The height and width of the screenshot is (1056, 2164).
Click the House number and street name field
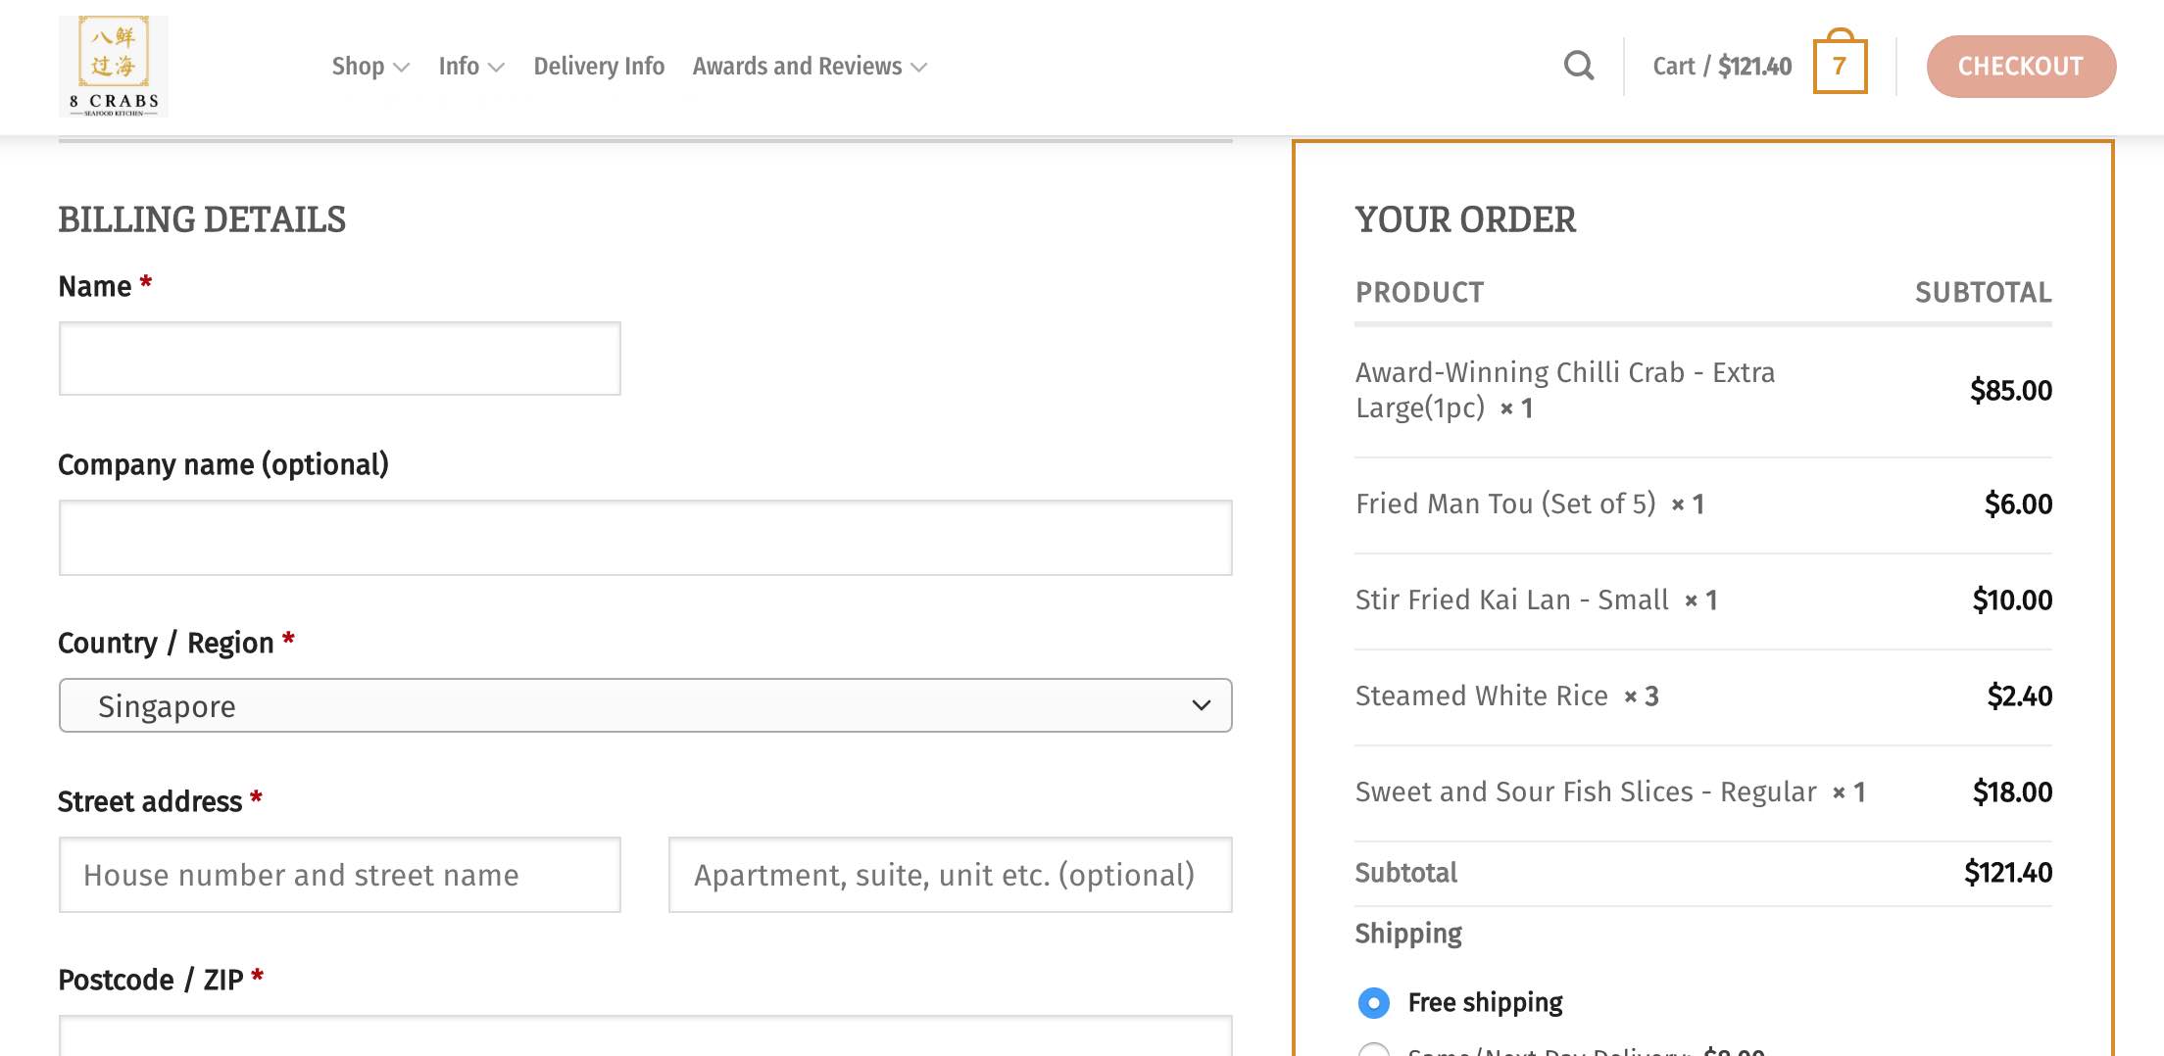[x=339, y=875]
